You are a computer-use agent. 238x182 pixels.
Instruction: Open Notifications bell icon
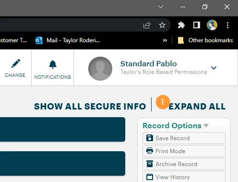[53, 64]
